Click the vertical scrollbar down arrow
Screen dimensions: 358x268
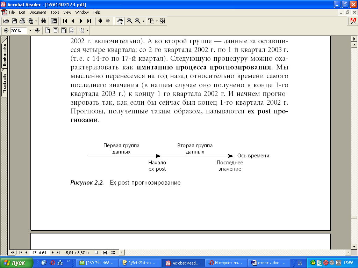(355, 246)
